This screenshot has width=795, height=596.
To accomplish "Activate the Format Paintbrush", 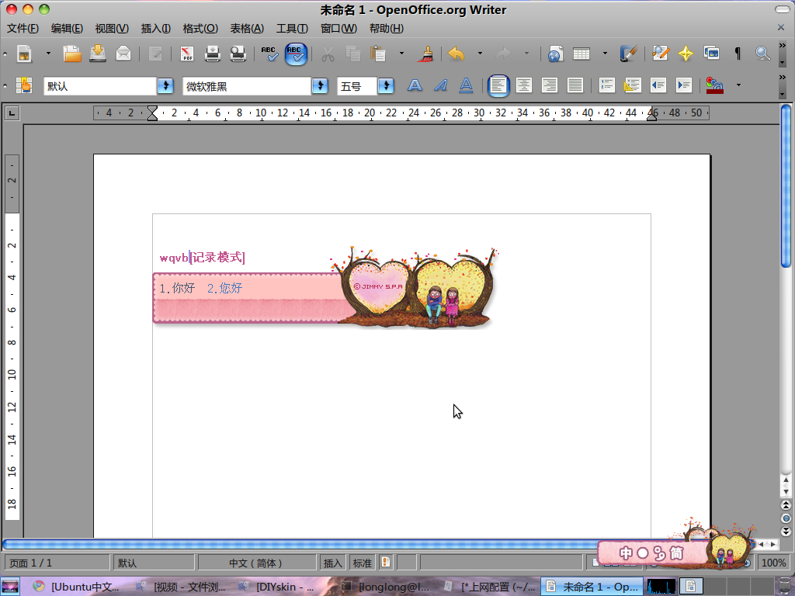I will pos(426,54).
